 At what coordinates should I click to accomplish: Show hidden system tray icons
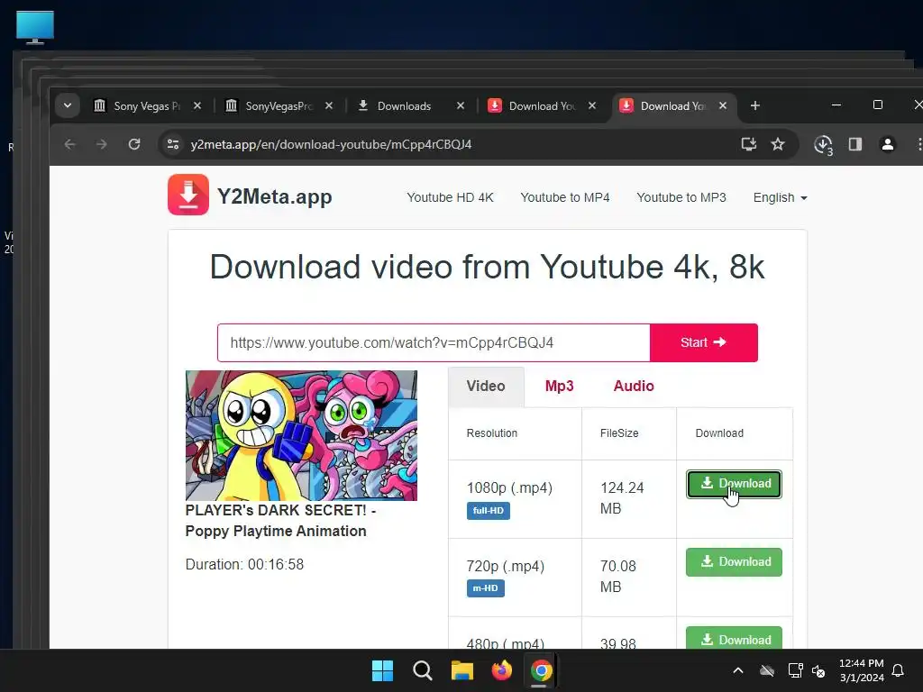coord(738,670)
